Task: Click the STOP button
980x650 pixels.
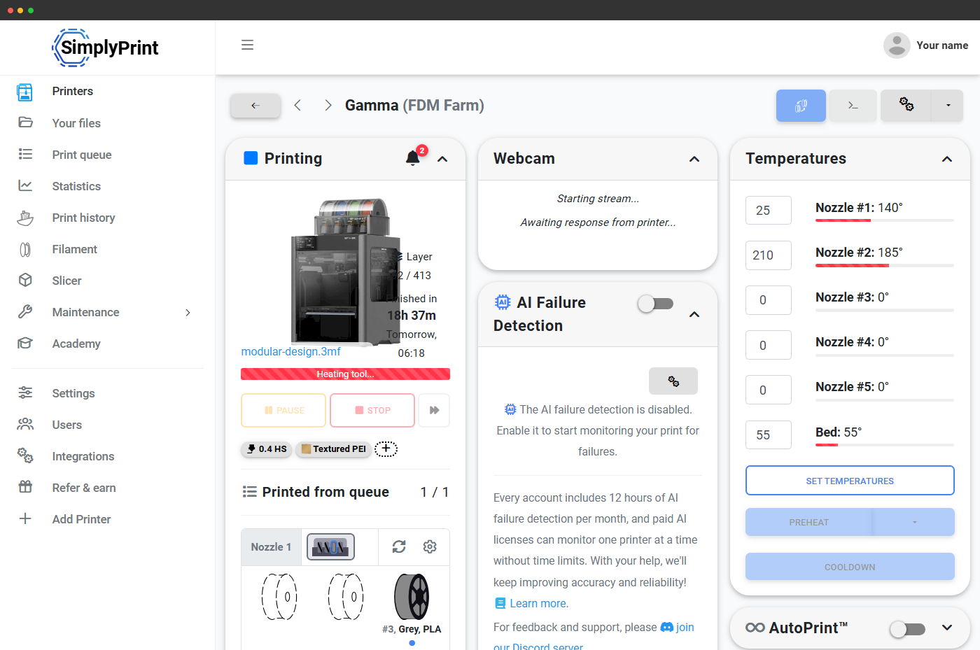Action: click(x=372, y=410)
